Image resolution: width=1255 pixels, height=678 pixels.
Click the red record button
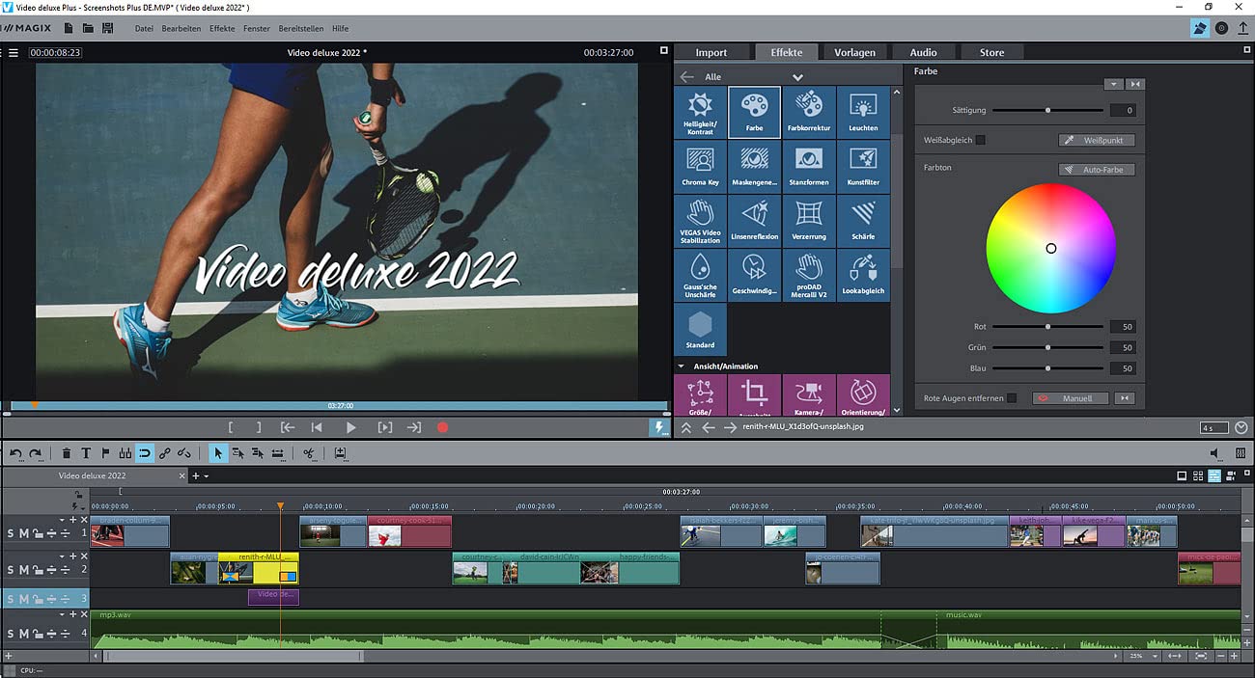point(443,427)
